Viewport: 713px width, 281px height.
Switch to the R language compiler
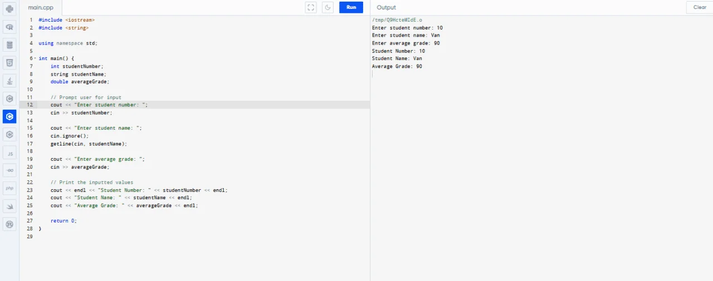pyautogui.click(x=9, y=27)
